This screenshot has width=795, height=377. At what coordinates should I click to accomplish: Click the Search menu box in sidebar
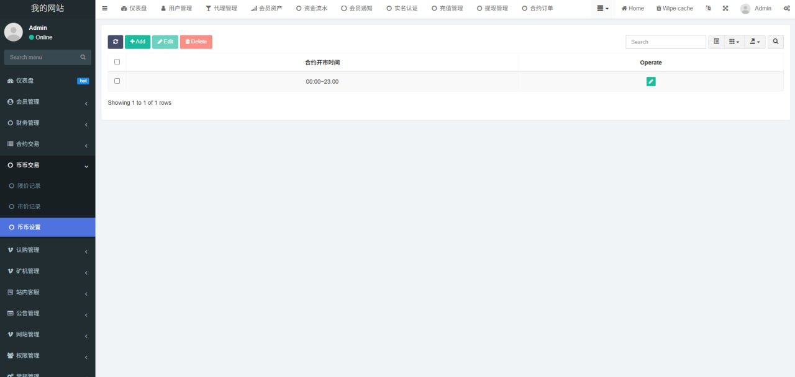click(42, 57)
